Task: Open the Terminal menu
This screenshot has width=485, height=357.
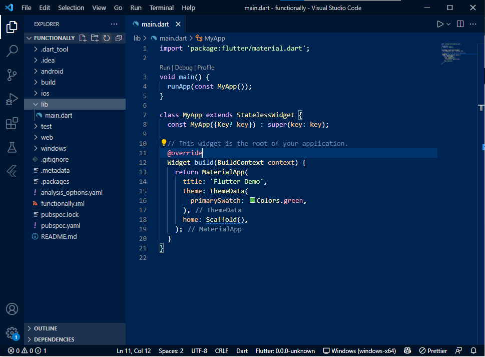Action: 161,8
